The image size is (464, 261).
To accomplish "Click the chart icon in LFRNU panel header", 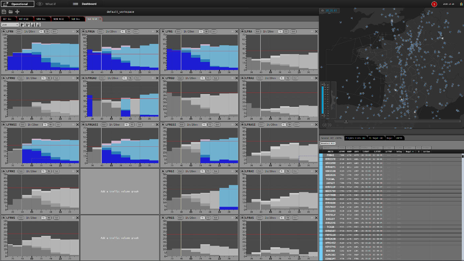I will point(4,78).
